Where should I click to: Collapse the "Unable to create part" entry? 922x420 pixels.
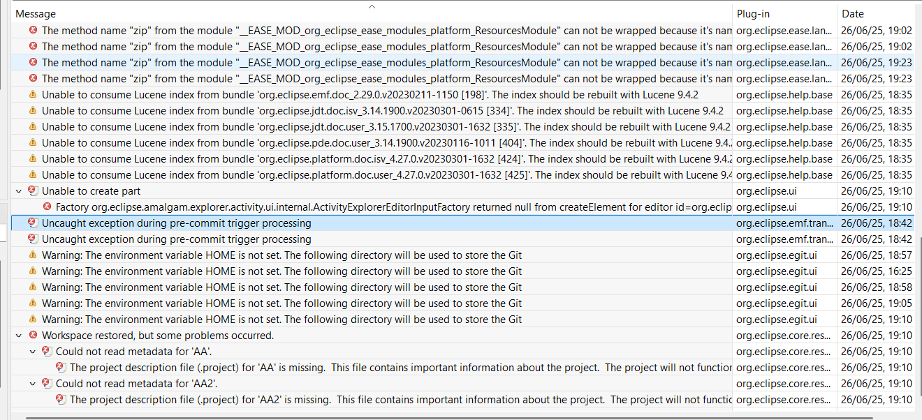[19, 191]
